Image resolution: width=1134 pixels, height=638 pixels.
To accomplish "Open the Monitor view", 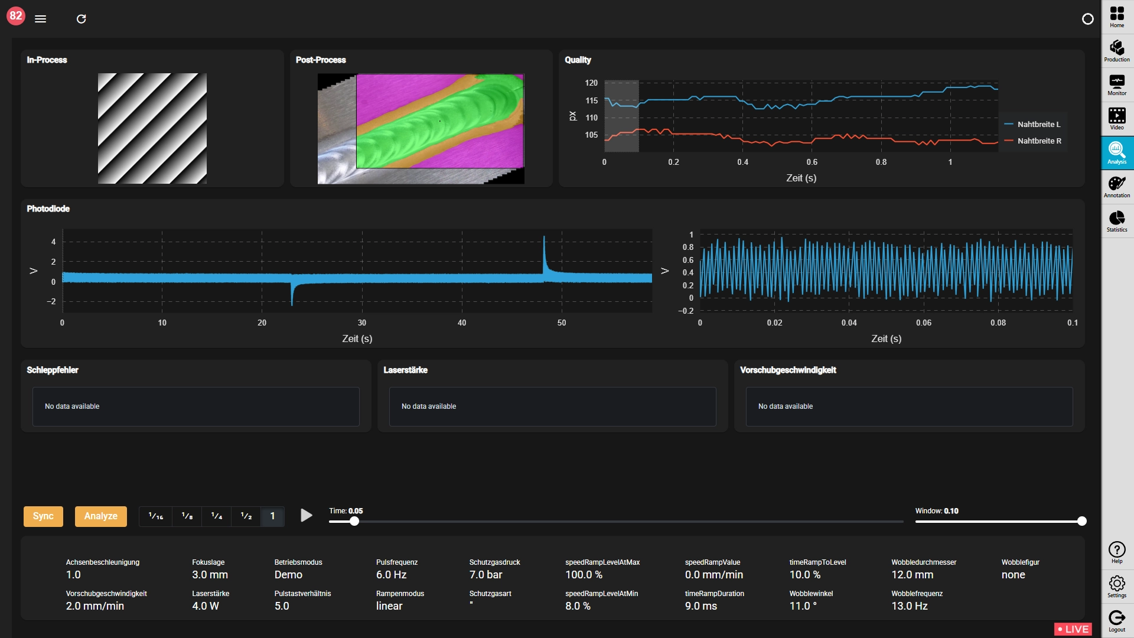I will [1117, 84].
